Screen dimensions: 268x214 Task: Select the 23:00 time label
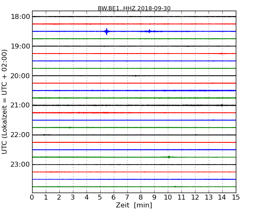tap(20, 165)
